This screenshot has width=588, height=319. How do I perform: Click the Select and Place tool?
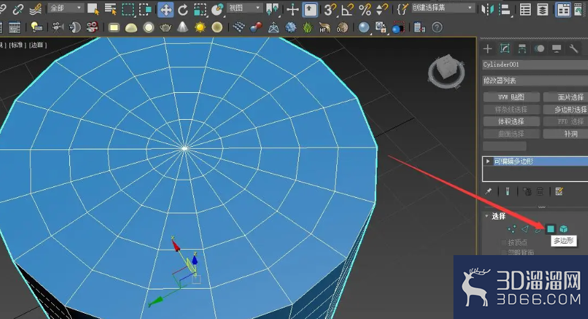click(217, 9)
